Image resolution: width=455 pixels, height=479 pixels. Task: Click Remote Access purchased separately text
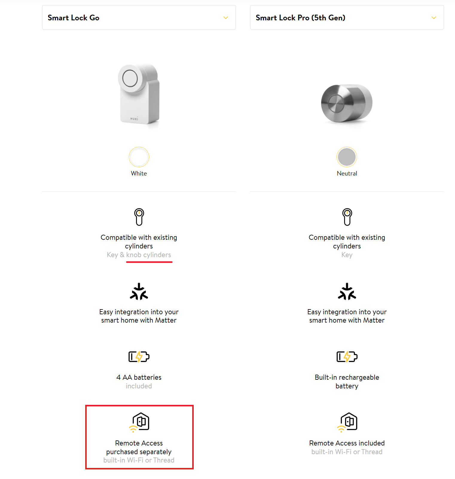[139, 447]
